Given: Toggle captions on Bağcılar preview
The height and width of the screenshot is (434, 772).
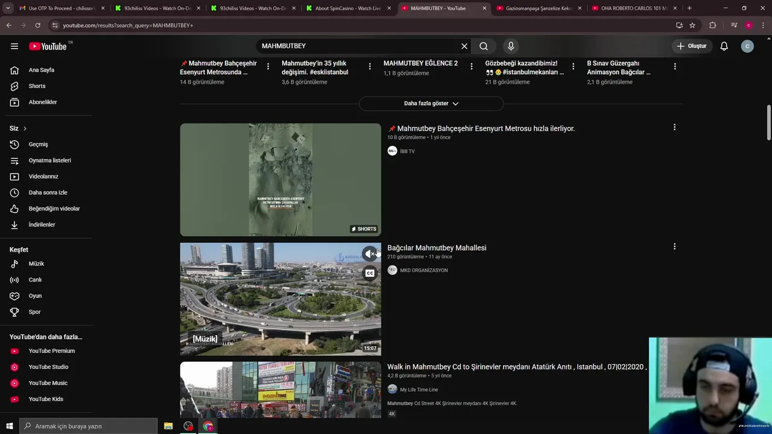Looking at the screenshot, I should pyautogui.click(x=370, y=273).
